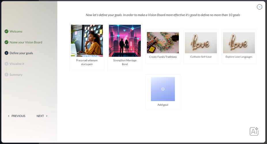This screenshot has width=267, height=144.
Task: Go back with the PREVIOUS button
Action: coord(17,116)
